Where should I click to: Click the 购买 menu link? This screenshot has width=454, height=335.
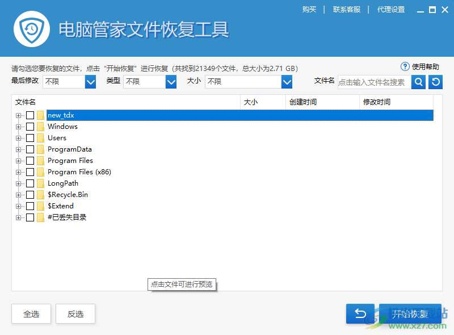[x=309, y=10]
